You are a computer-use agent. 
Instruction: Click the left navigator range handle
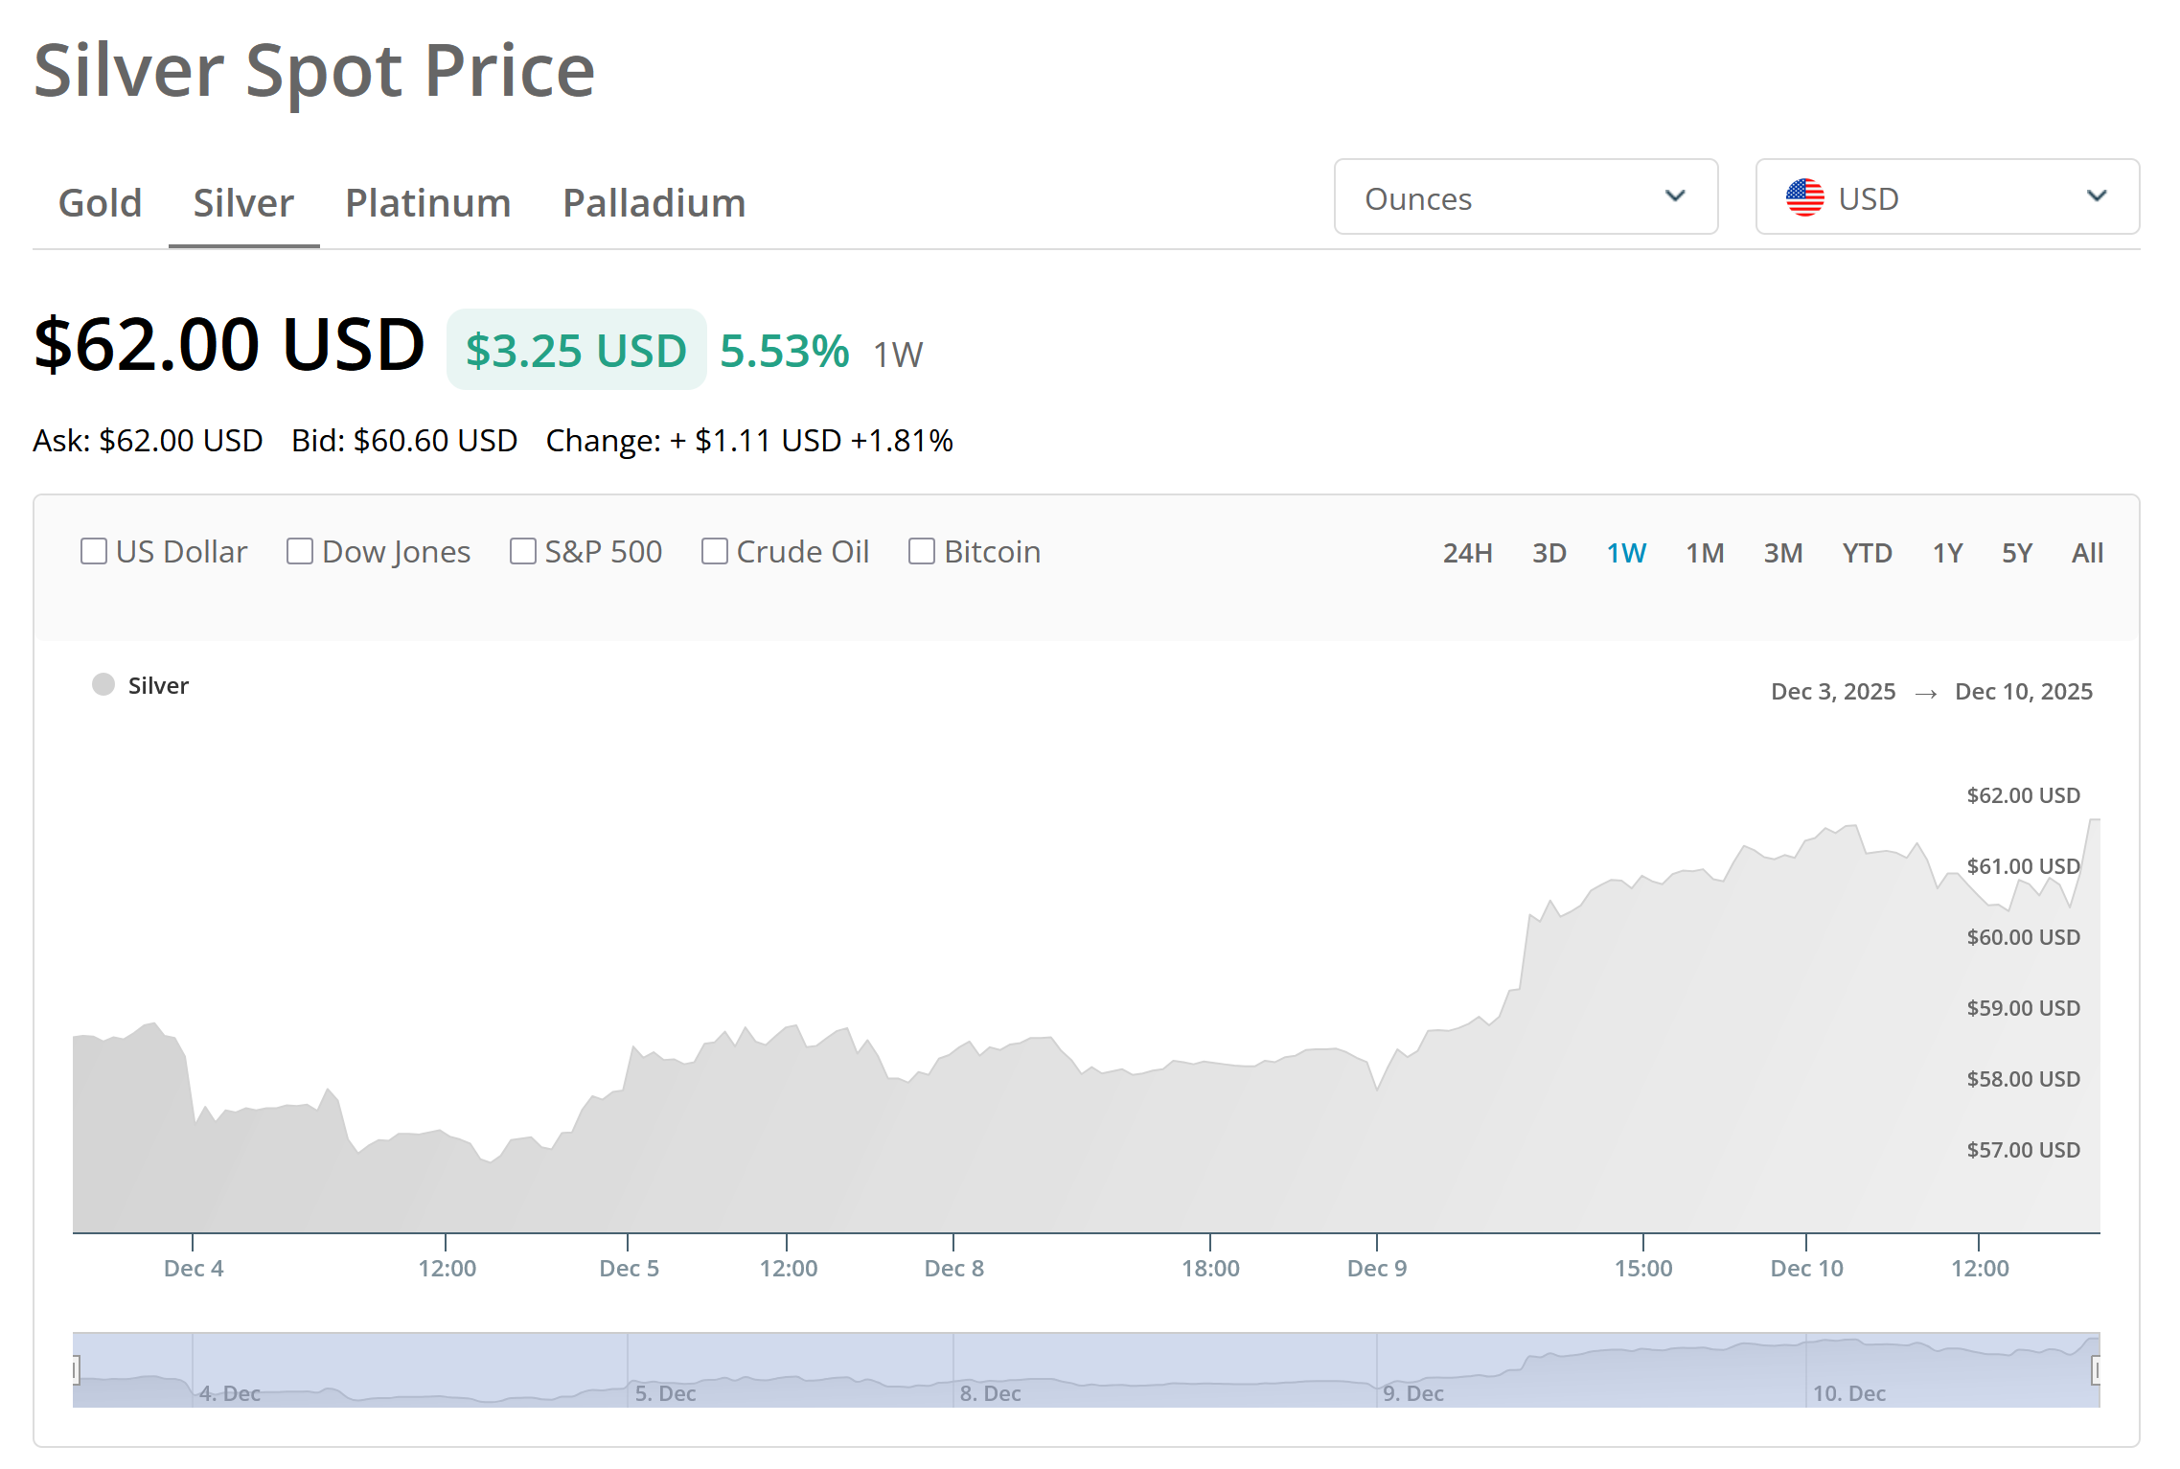point(75,1370)
